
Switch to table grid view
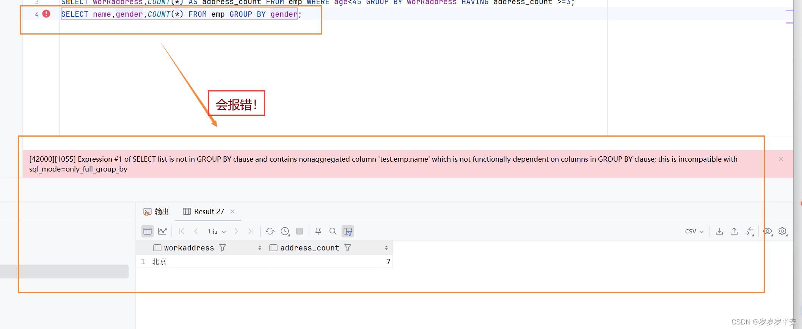148,231
